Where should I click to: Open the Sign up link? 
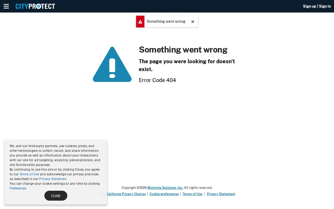[309, 6]
